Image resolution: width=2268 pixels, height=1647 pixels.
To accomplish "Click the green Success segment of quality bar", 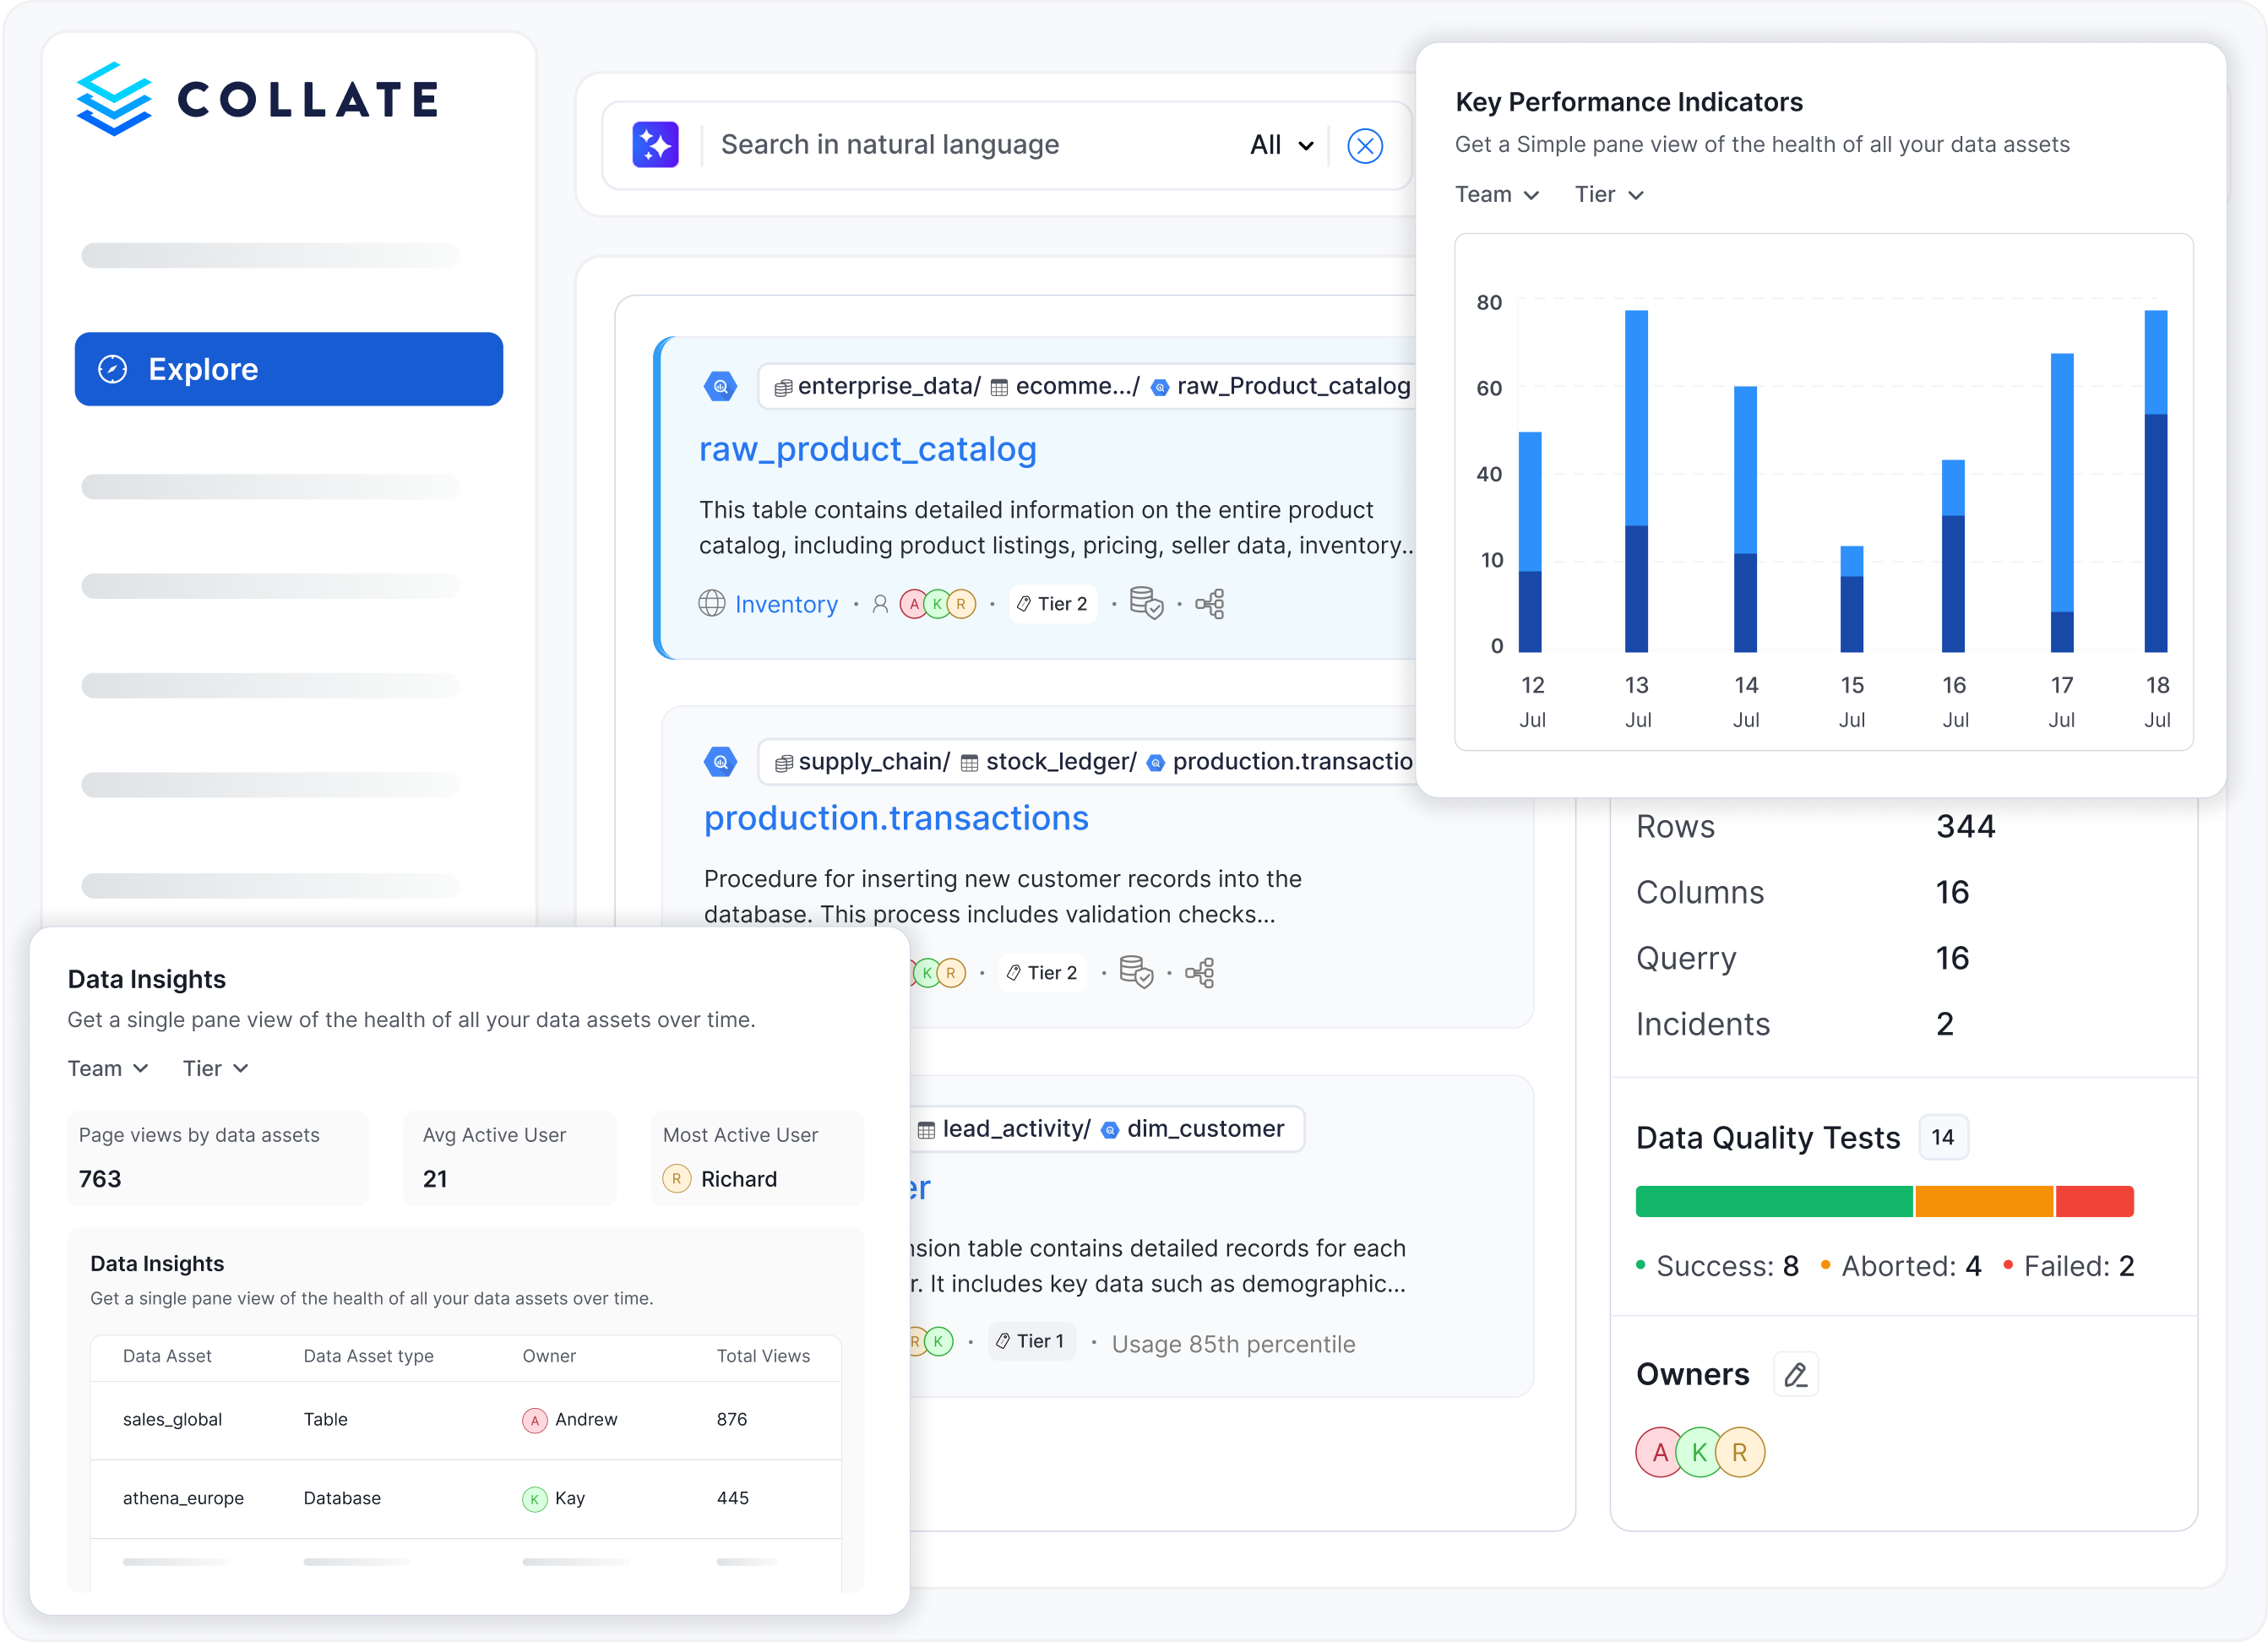I will 1773,1201.
